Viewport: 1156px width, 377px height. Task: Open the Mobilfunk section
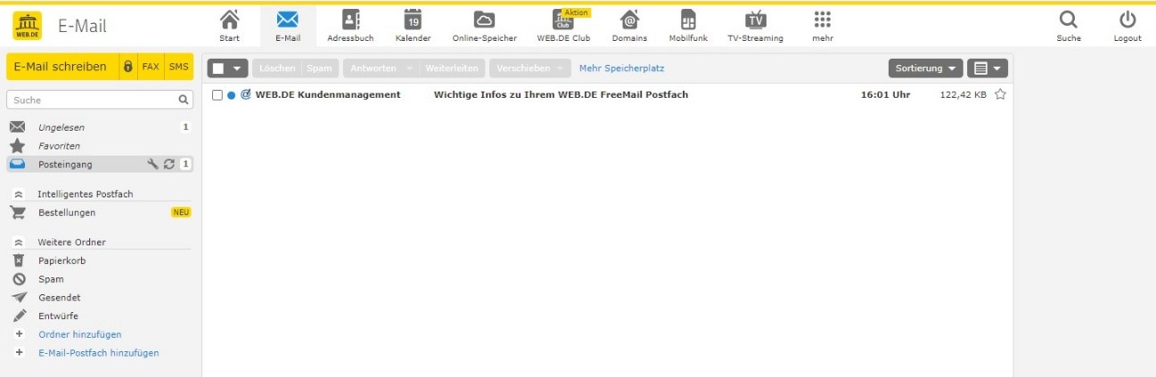tap(688, 26)
